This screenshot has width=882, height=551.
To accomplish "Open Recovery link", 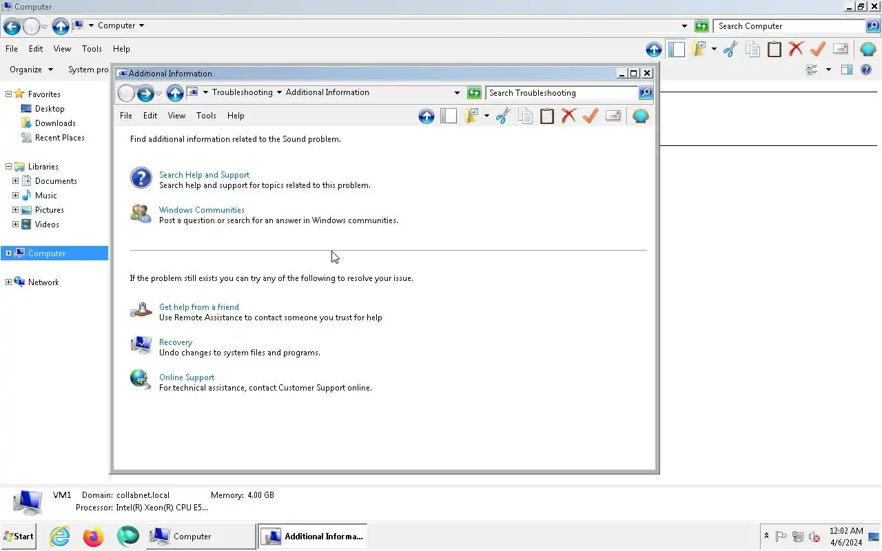I will [x=176, y=342].
